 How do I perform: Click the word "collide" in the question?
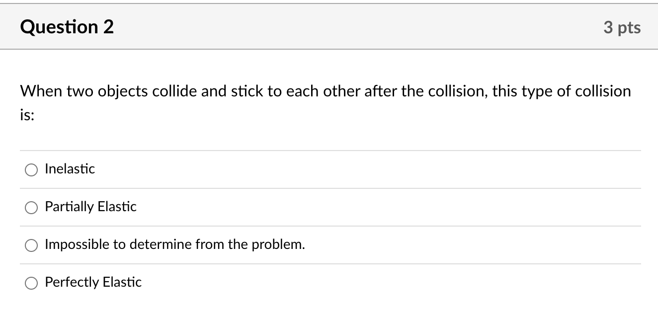pos(174,91)
